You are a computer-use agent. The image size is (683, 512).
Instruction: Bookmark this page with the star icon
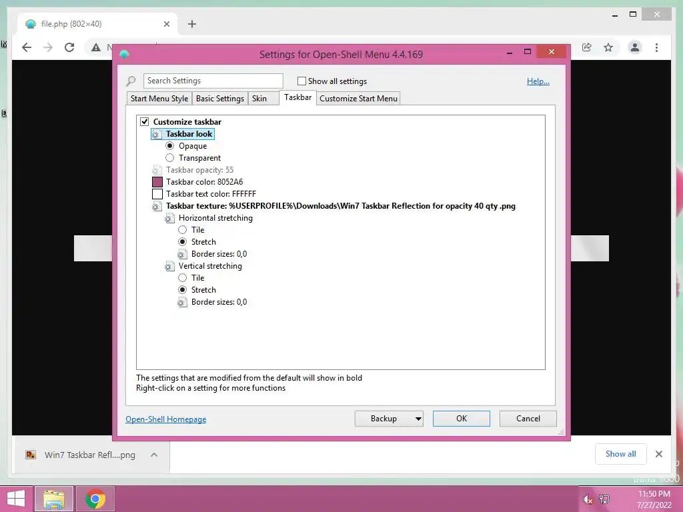(x=608, y=47)
